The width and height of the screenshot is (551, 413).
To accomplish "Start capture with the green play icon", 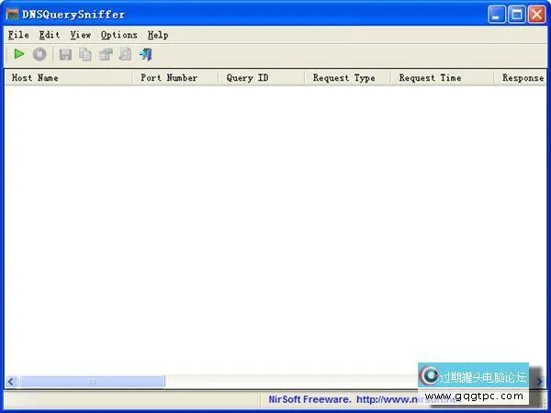I will coord(19,54).
